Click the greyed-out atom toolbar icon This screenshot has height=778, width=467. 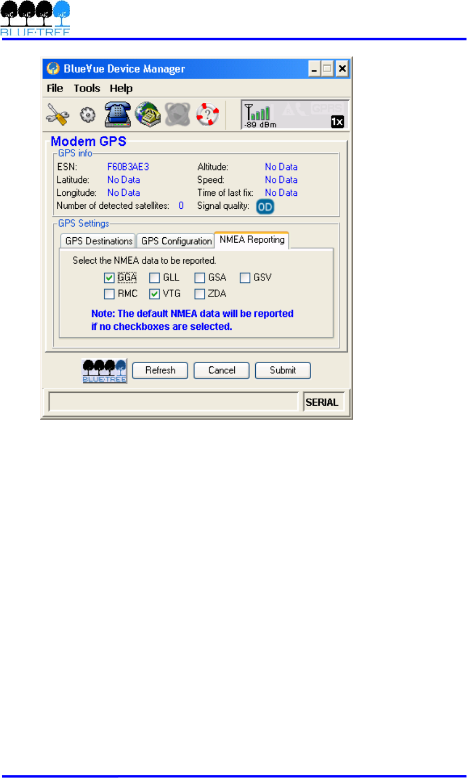177,114
